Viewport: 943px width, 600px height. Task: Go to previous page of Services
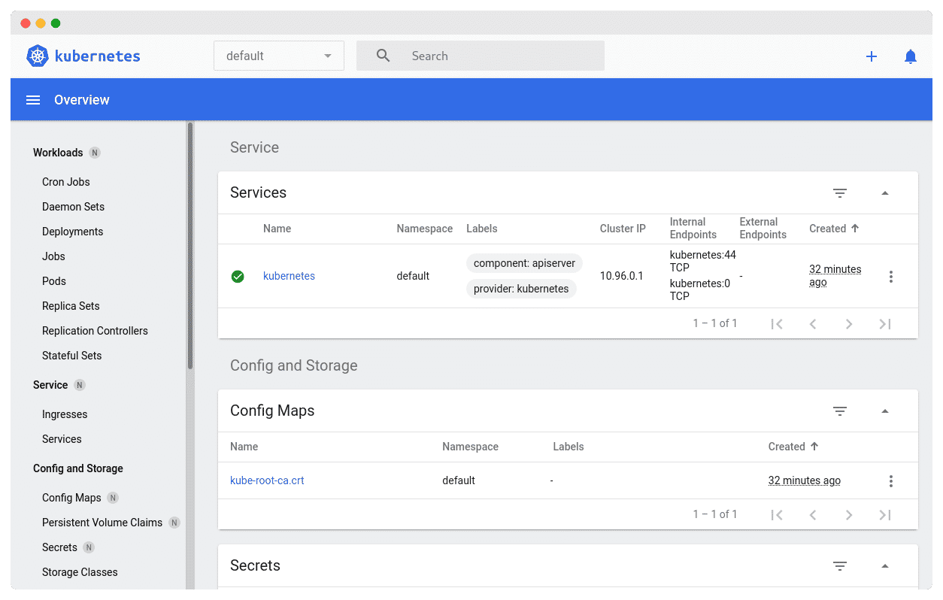(x=813, y=324)
